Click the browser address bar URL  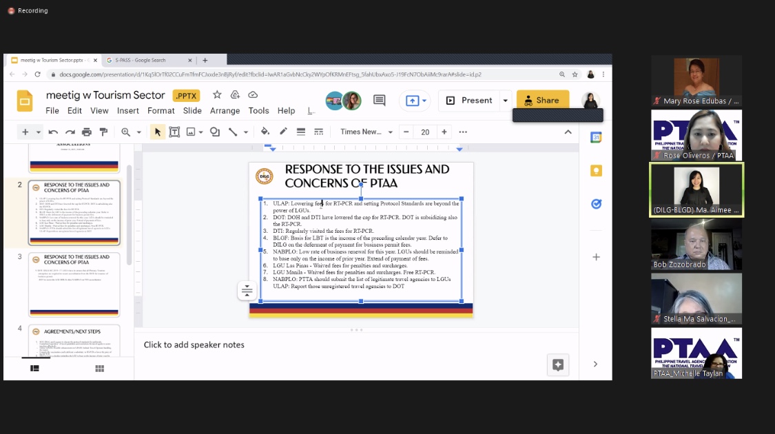[270, 74]
